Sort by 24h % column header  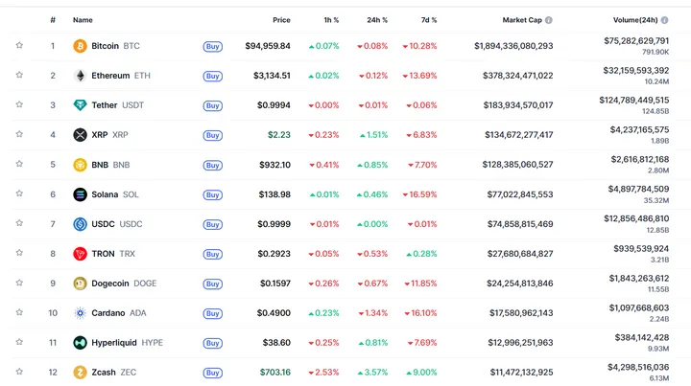coord(377,19)
